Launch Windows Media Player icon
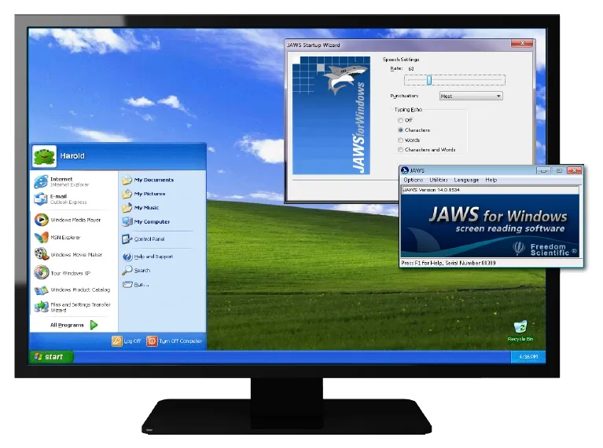Image resolution: width=603 pixels, height=448 pixels. [41, 220]
